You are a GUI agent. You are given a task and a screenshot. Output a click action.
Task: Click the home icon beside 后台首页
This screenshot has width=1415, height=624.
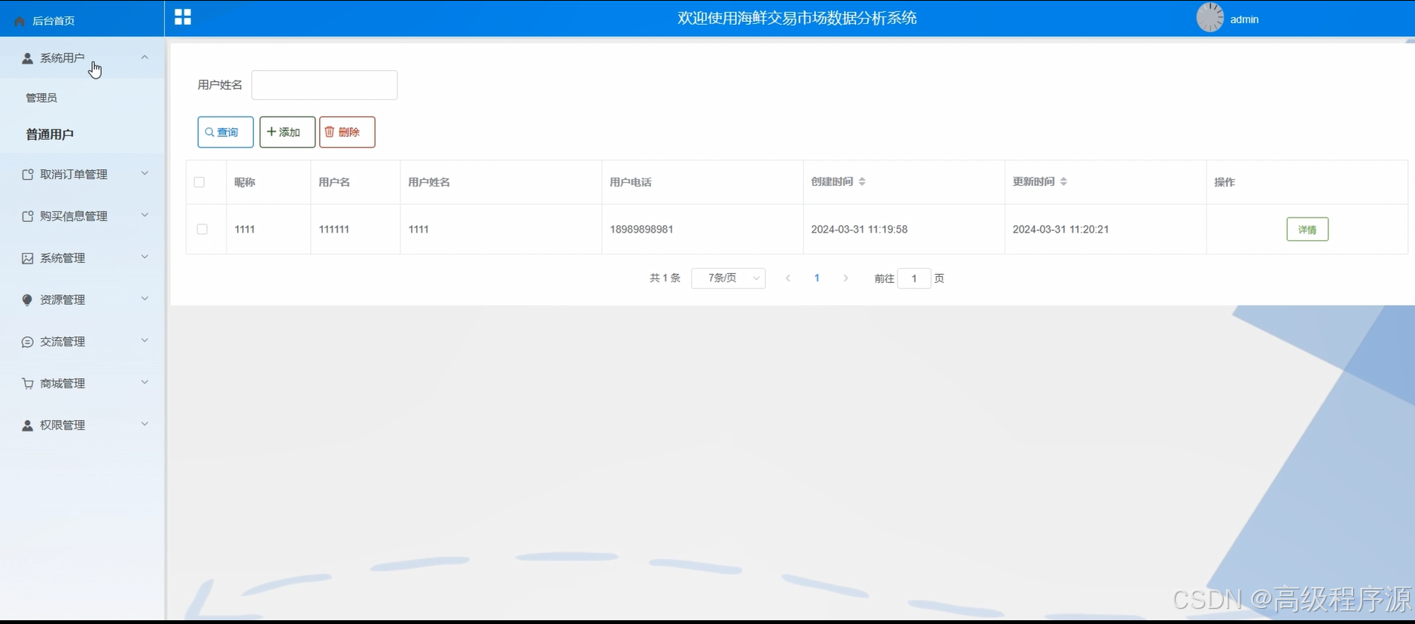20,21
